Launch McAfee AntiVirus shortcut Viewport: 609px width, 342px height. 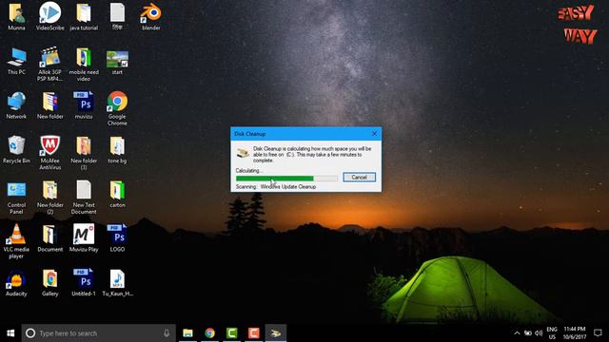(x=50, y=153)
